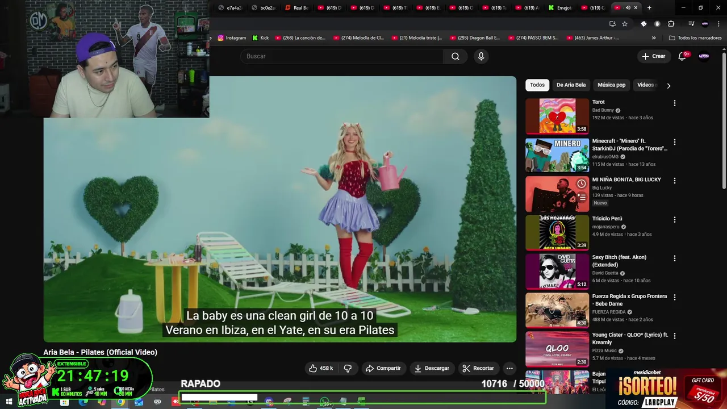Switch to the bc0e2a browser tab
The image size is (727, 409).
(264, 8)
